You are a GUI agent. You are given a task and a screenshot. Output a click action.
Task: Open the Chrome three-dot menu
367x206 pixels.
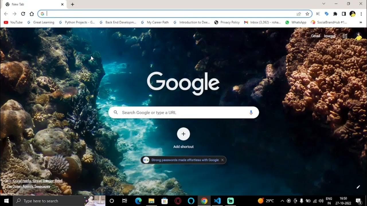click(x=361, y=14)
